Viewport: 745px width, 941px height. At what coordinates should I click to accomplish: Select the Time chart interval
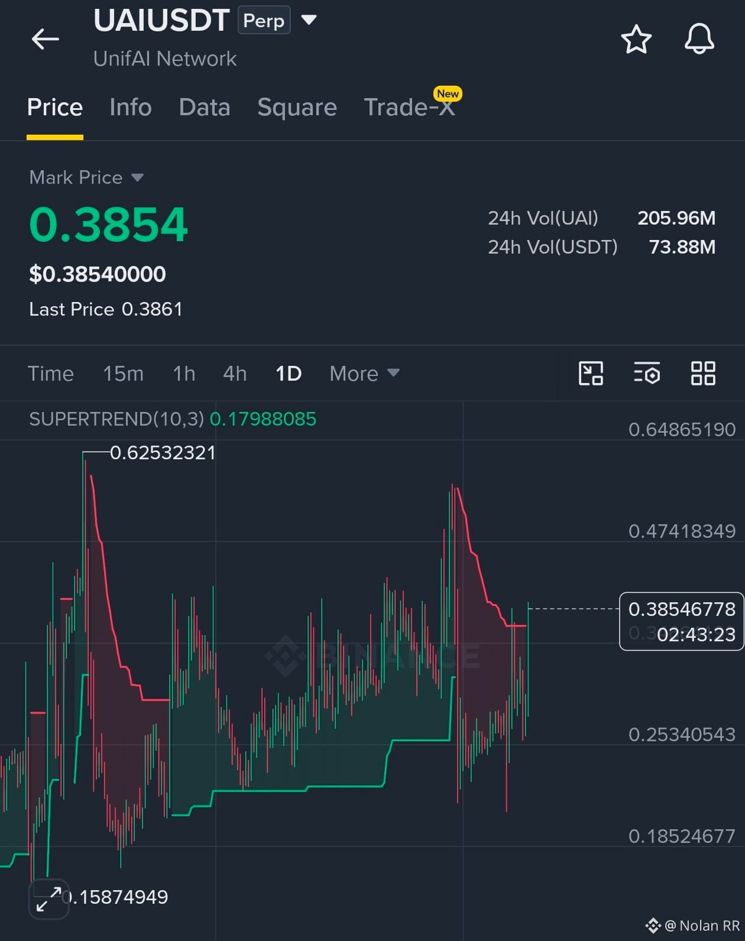click(51, 374)
